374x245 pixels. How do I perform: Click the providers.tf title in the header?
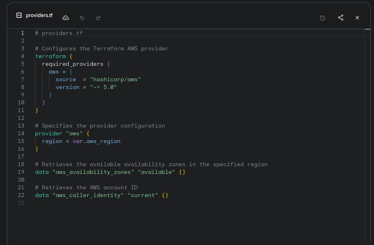(39, 15)
